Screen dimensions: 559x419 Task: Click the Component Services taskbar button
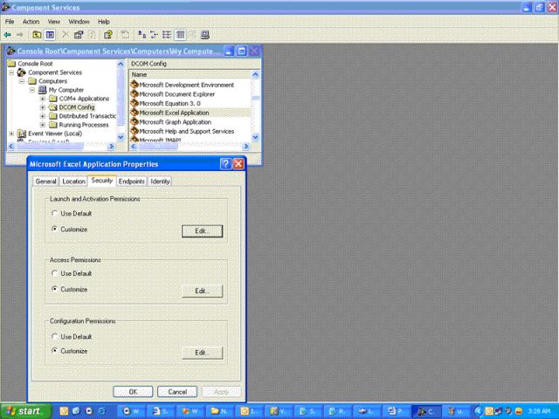click(426, 411)
